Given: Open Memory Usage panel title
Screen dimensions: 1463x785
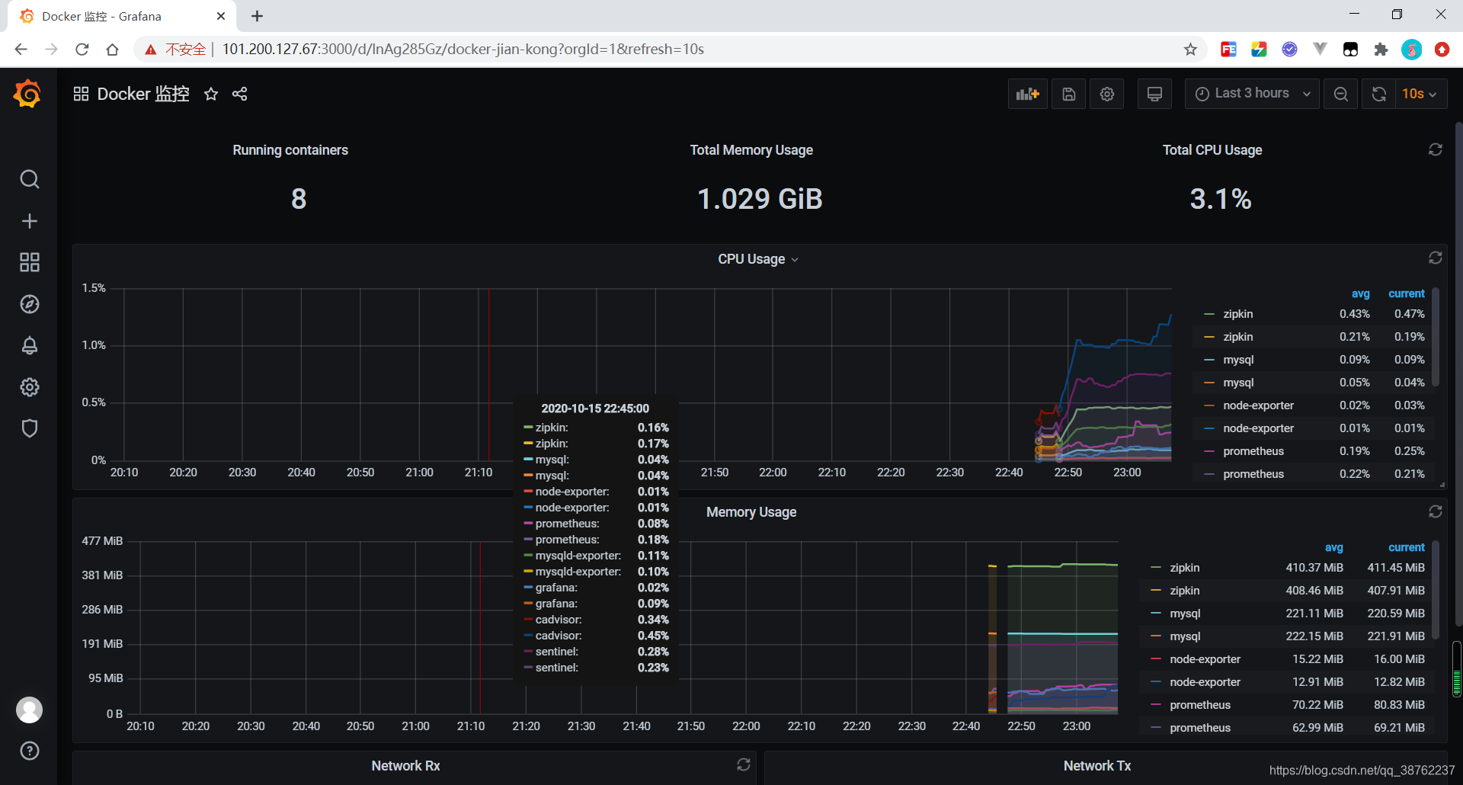Looking at the screenshot, I should click(x=751, y=512).
